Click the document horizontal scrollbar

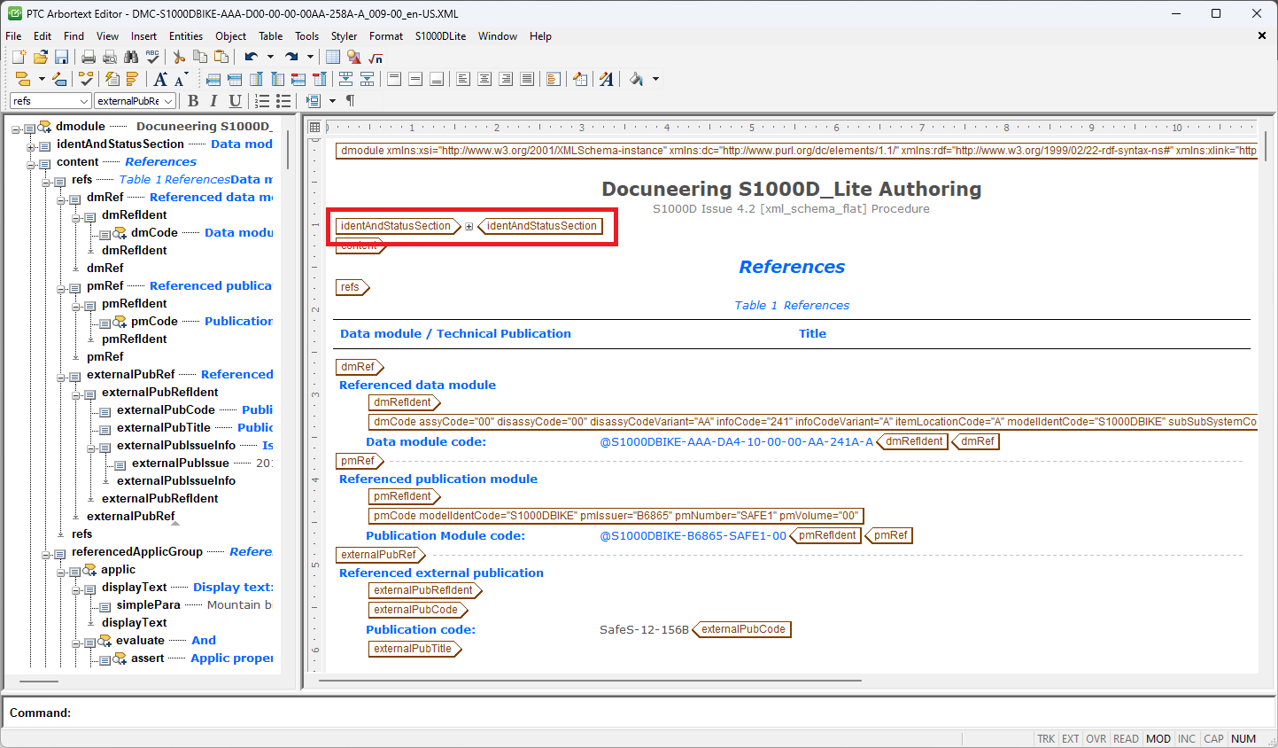coord(590,681)
